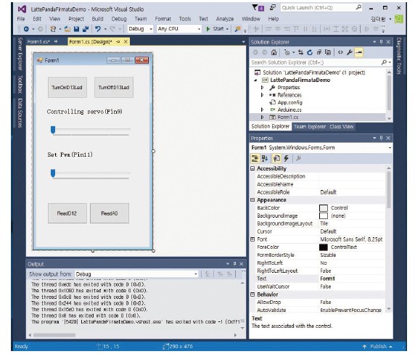Refresh Solution Explorer
415x354 pixels.
click(310, 52)
